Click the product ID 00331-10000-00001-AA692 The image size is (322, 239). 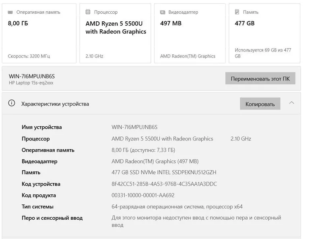pos(143,195)
